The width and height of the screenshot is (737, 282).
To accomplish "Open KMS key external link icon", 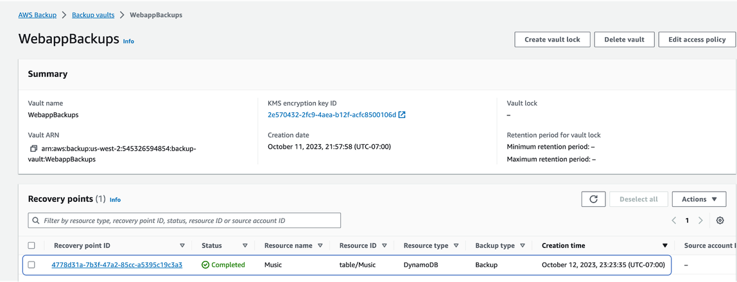I will click(x=402, y=115).
